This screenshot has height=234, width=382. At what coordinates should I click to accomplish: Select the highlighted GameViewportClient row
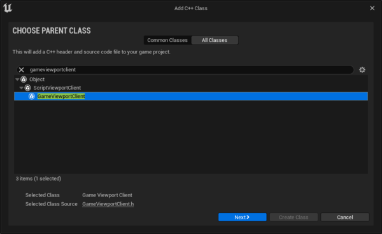click(x=191, y=96)
